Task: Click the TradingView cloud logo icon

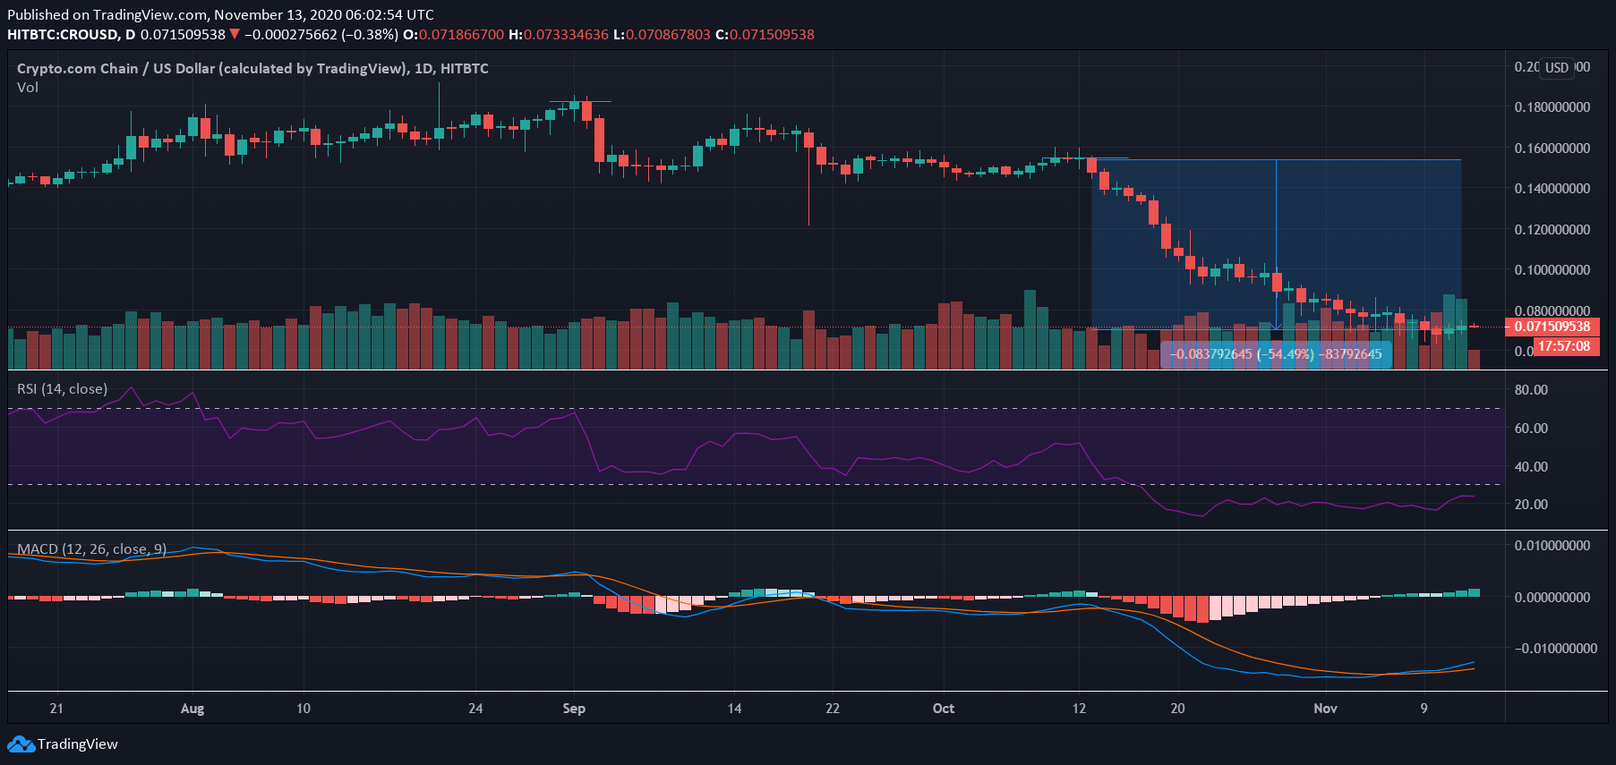Action: [21, 744]
